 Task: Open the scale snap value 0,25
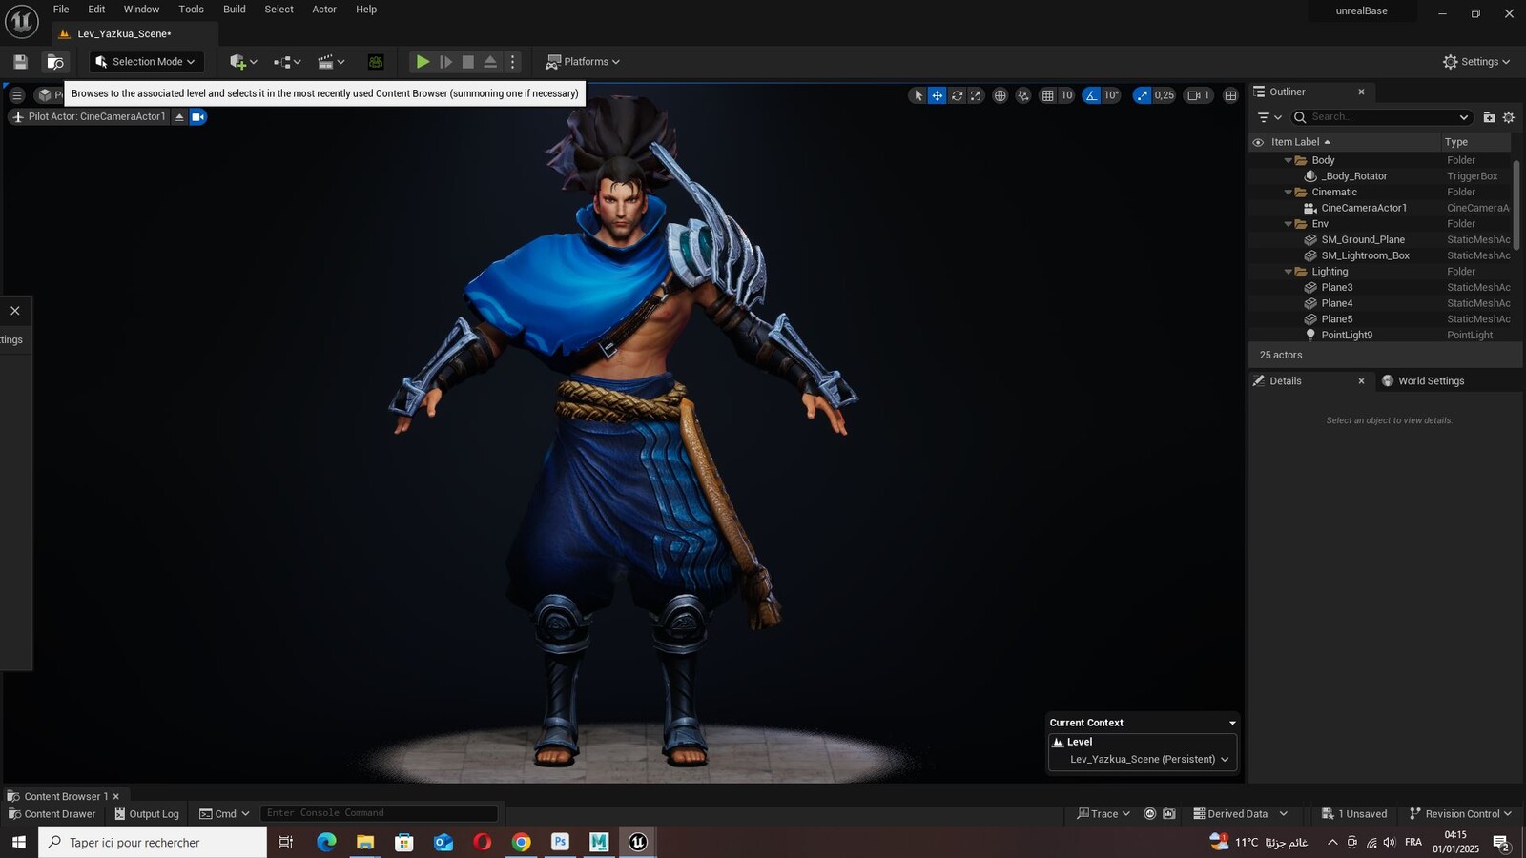pos(1165,95)
